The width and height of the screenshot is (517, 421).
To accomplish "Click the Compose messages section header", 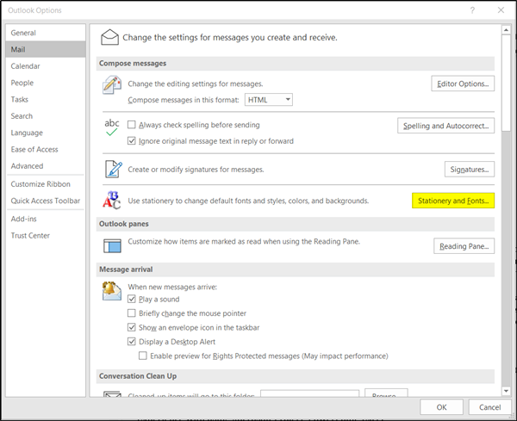I will [295, 63].
